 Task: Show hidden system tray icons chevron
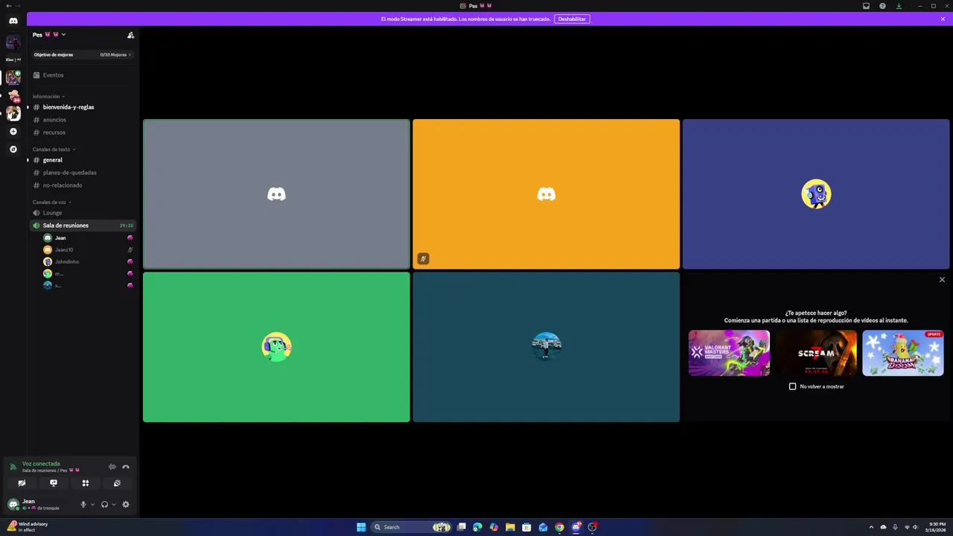click(x=870, y=527)
